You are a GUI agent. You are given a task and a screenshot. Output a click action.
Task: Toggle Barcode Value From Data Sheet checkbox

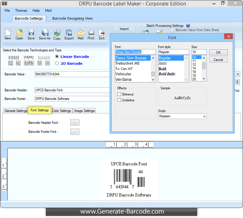tap(172, 30)
